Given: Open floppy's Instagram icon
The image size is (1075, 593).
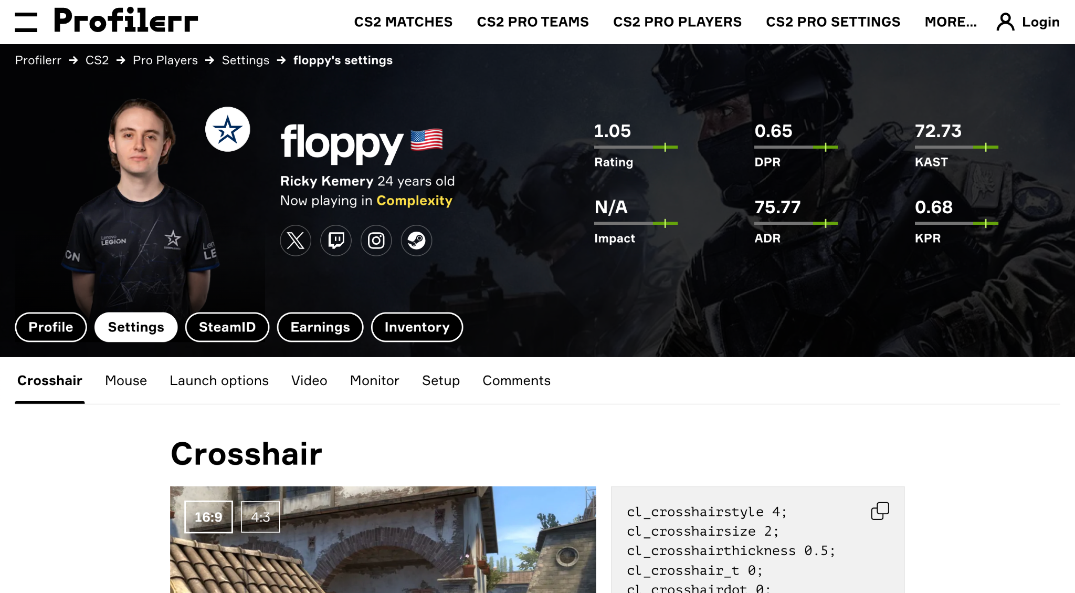Looking at the screenshot, I should pos(376,241).
